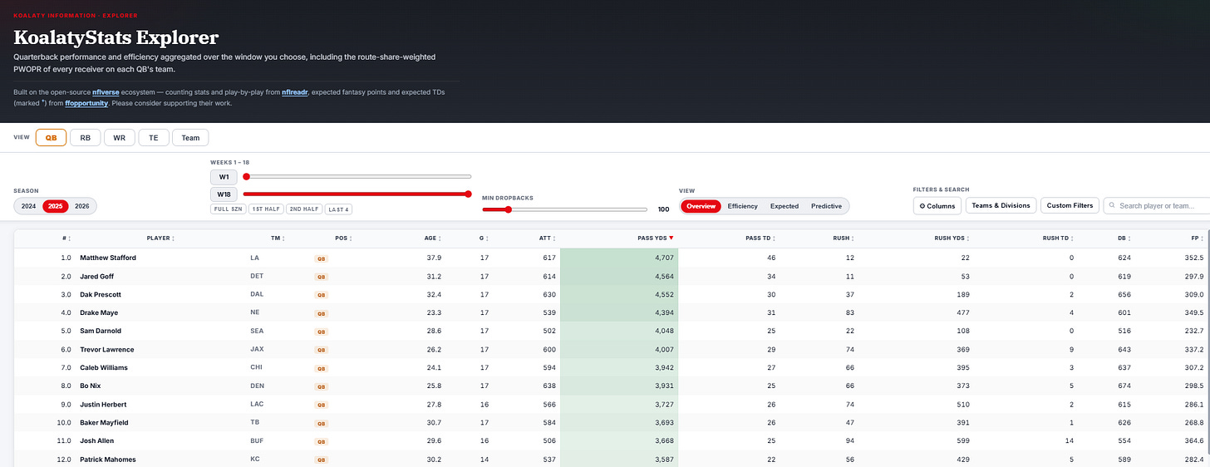
Task: Switch view mode to Efficiency
Action: click(x=742, y=206)
